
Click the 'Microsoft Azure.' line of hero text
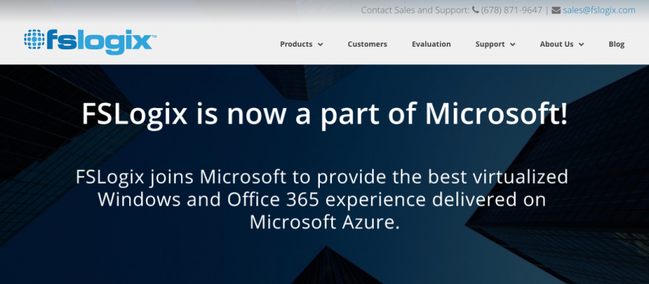pos(324,222)
